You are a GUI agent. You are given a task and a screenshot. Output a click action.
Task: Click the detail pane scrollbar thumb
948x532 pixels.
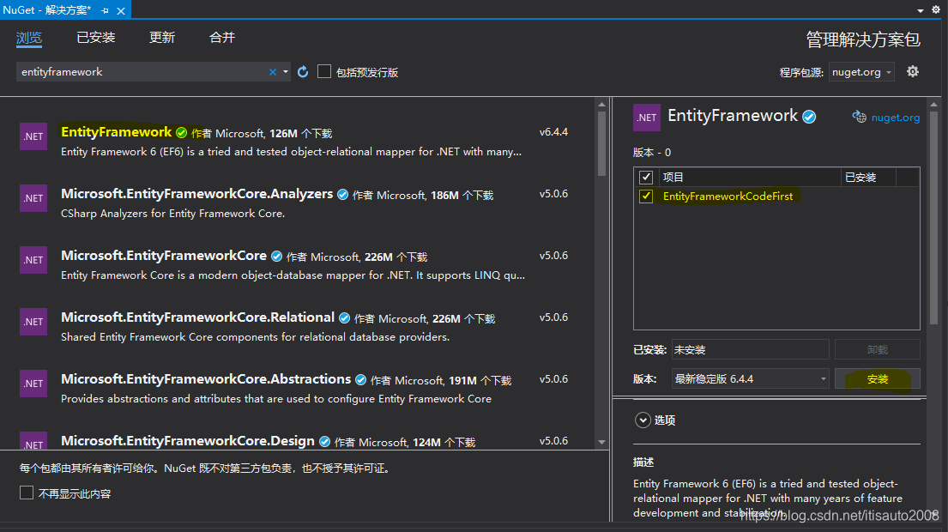click(x=934, y=218)
